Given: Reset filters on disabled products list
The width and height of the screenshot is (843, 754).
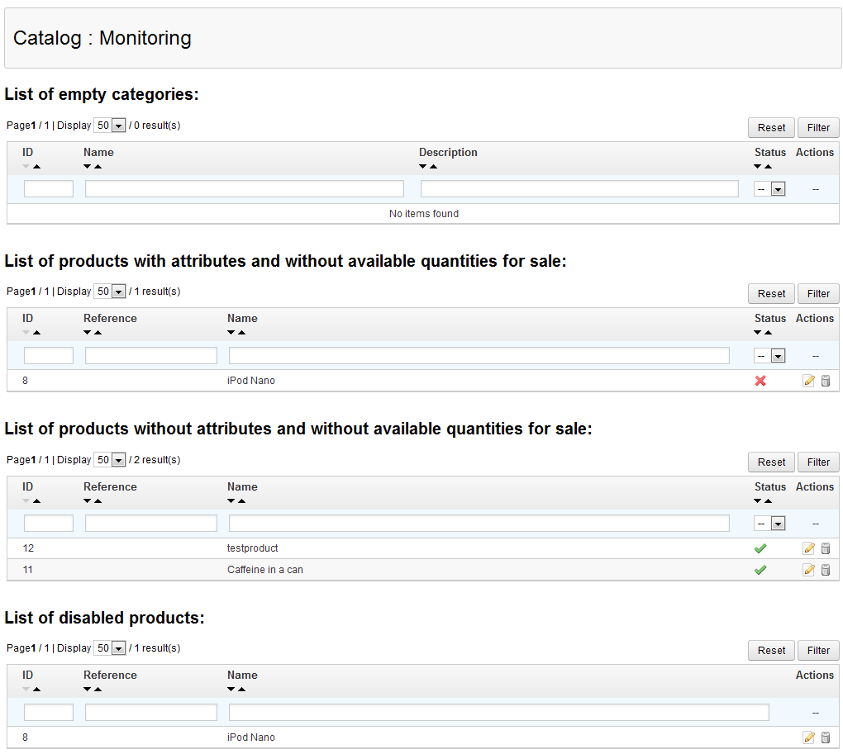Looking at the screenshot, I should (x=771, y=650).
